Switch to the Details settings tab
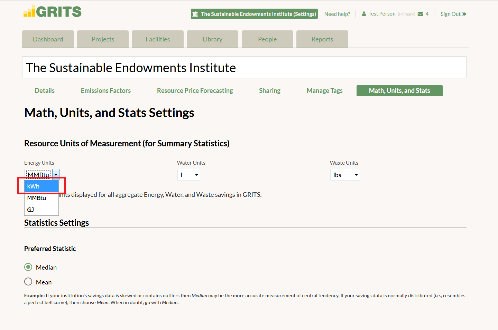This screenshot has height=330, width=498. point(45,90)
